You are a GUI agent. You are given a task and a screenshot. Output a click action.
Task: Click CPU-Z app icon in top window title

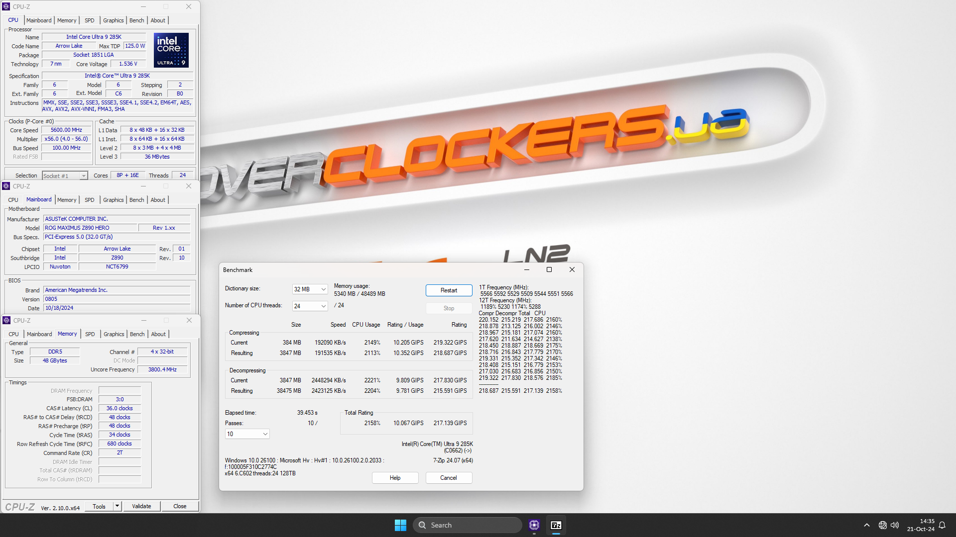6,6
